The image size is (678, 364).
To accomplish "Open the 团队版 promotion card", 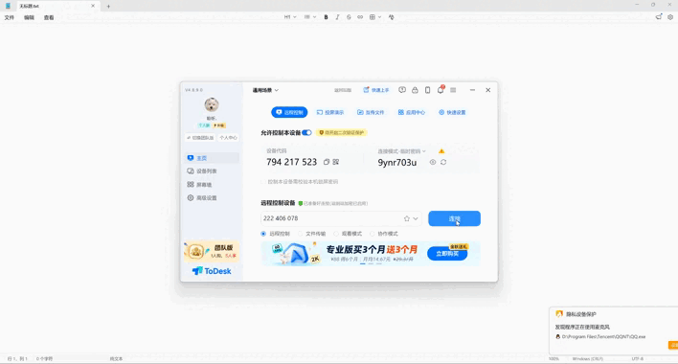I will (212, 252).
